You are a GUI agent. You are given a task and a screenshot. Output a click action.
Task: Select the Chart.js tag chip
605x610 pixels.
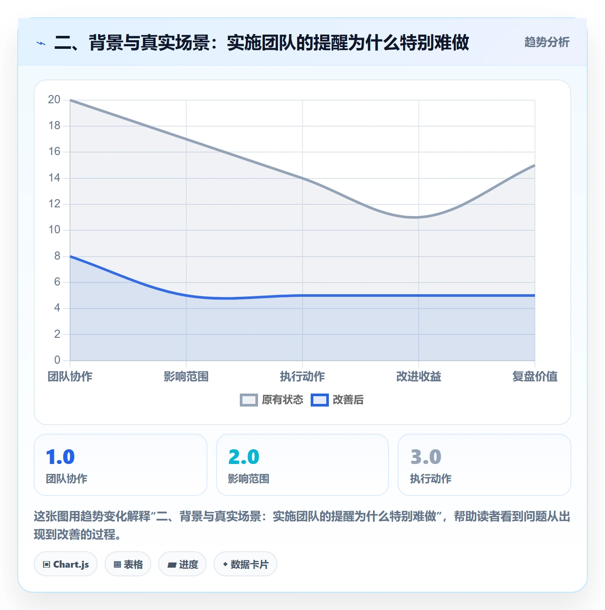[66, 564]
